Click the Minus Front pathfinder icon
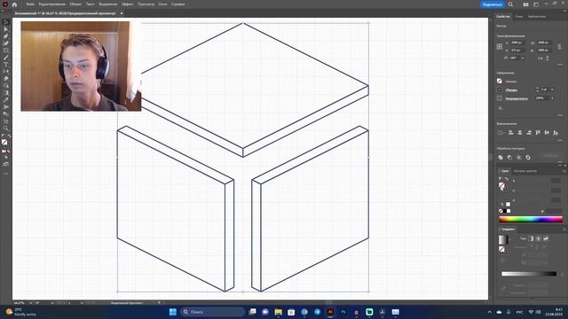This screenshot has height=319, width=568. (509, 158)
